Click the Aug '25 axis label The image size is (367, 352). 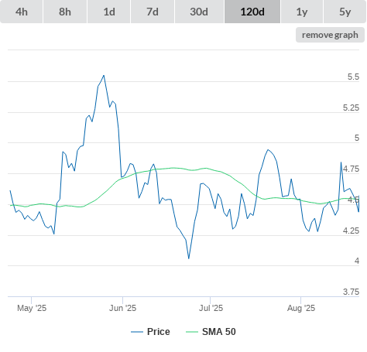click(301, 308)
